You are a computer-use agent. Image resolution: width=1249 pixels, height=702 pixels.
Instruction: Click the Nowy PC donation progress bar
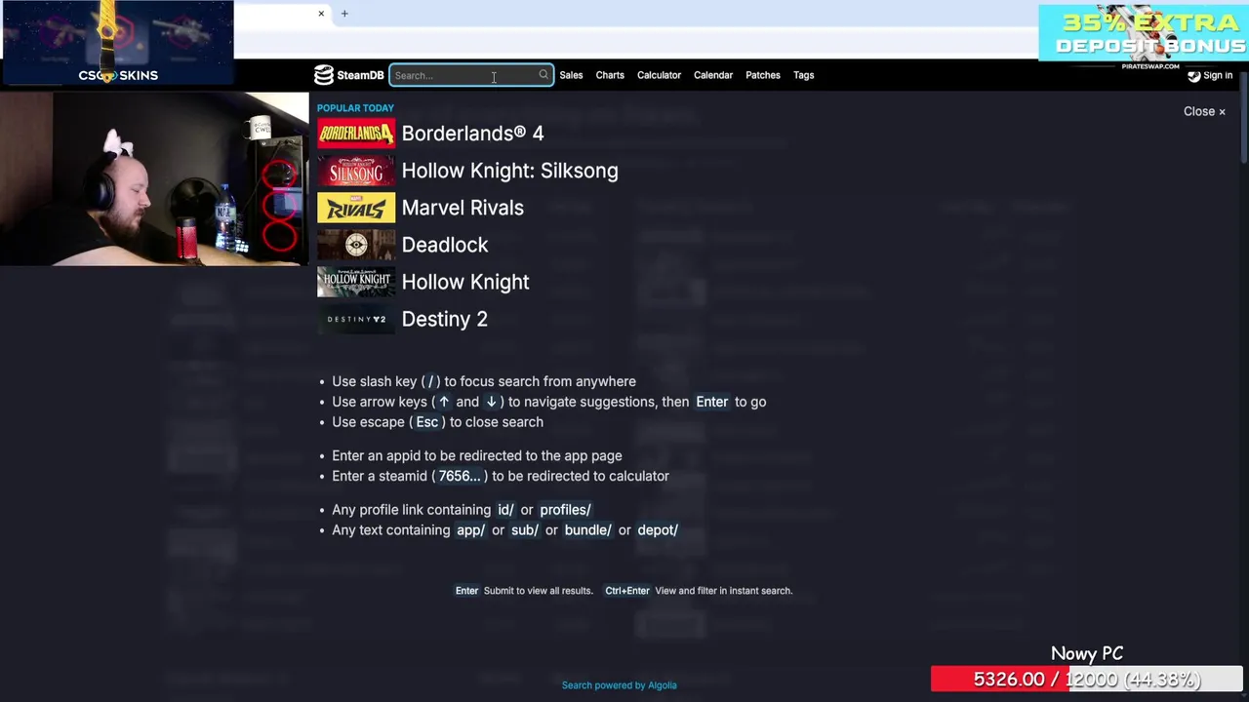1086,680
